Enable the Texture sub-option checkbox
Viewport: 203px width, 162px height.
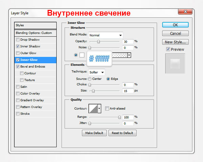(22, 80)
